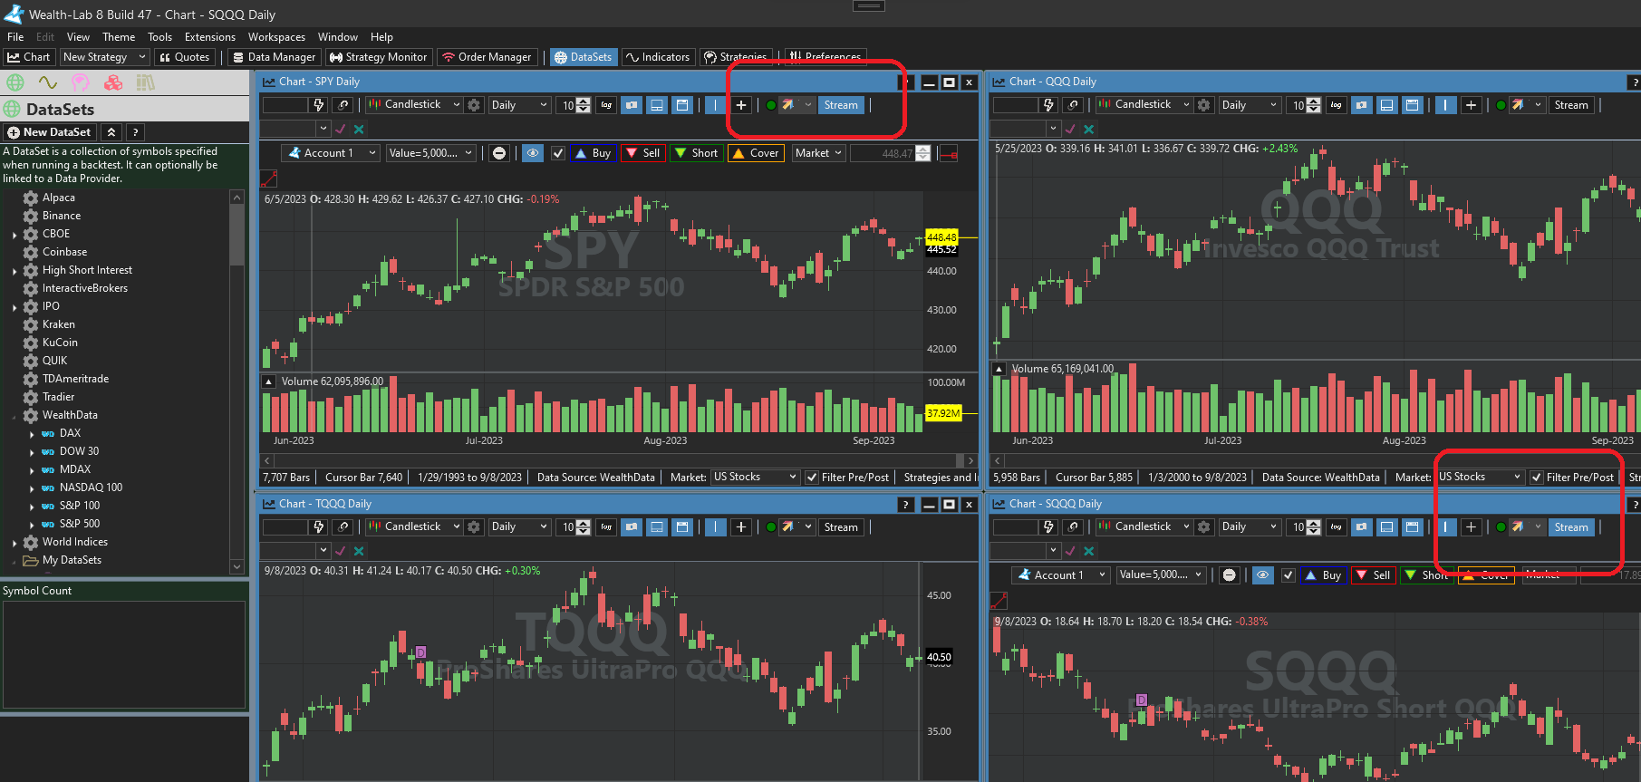Image resolution: width=1641 pixels, height=782 pixels.
Task: Click the symbol link icon in SPY chart
Action: (343, 105)
